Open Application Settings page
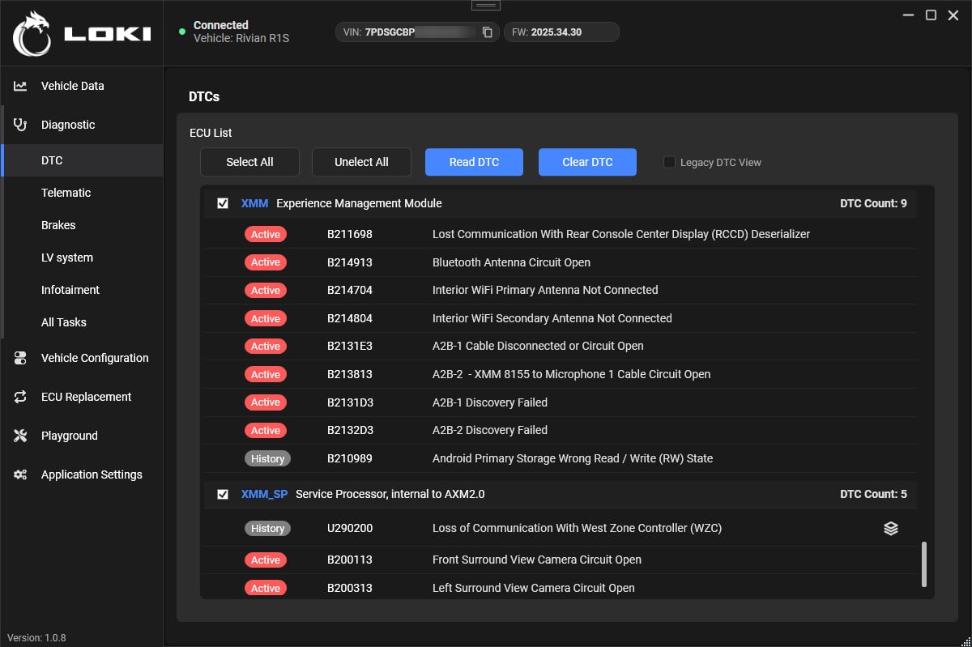972x647 pixels. pos(82,475)
